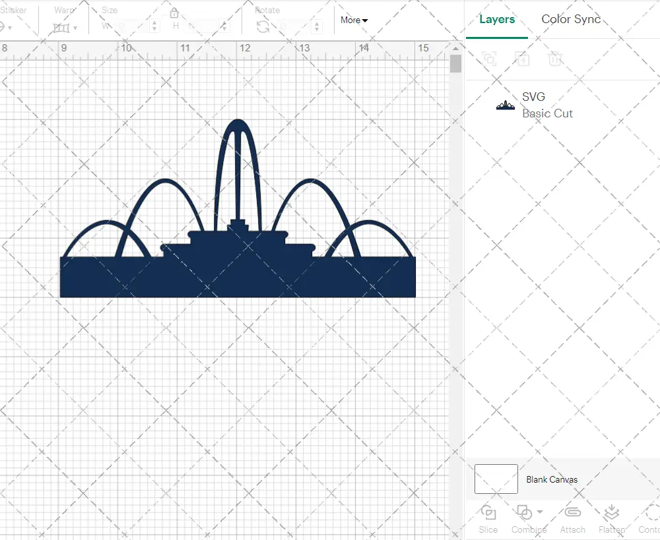Open the Warp dropdown
Image resolution: width=660 pixels, height=540 pixels.
click(65, 28)
